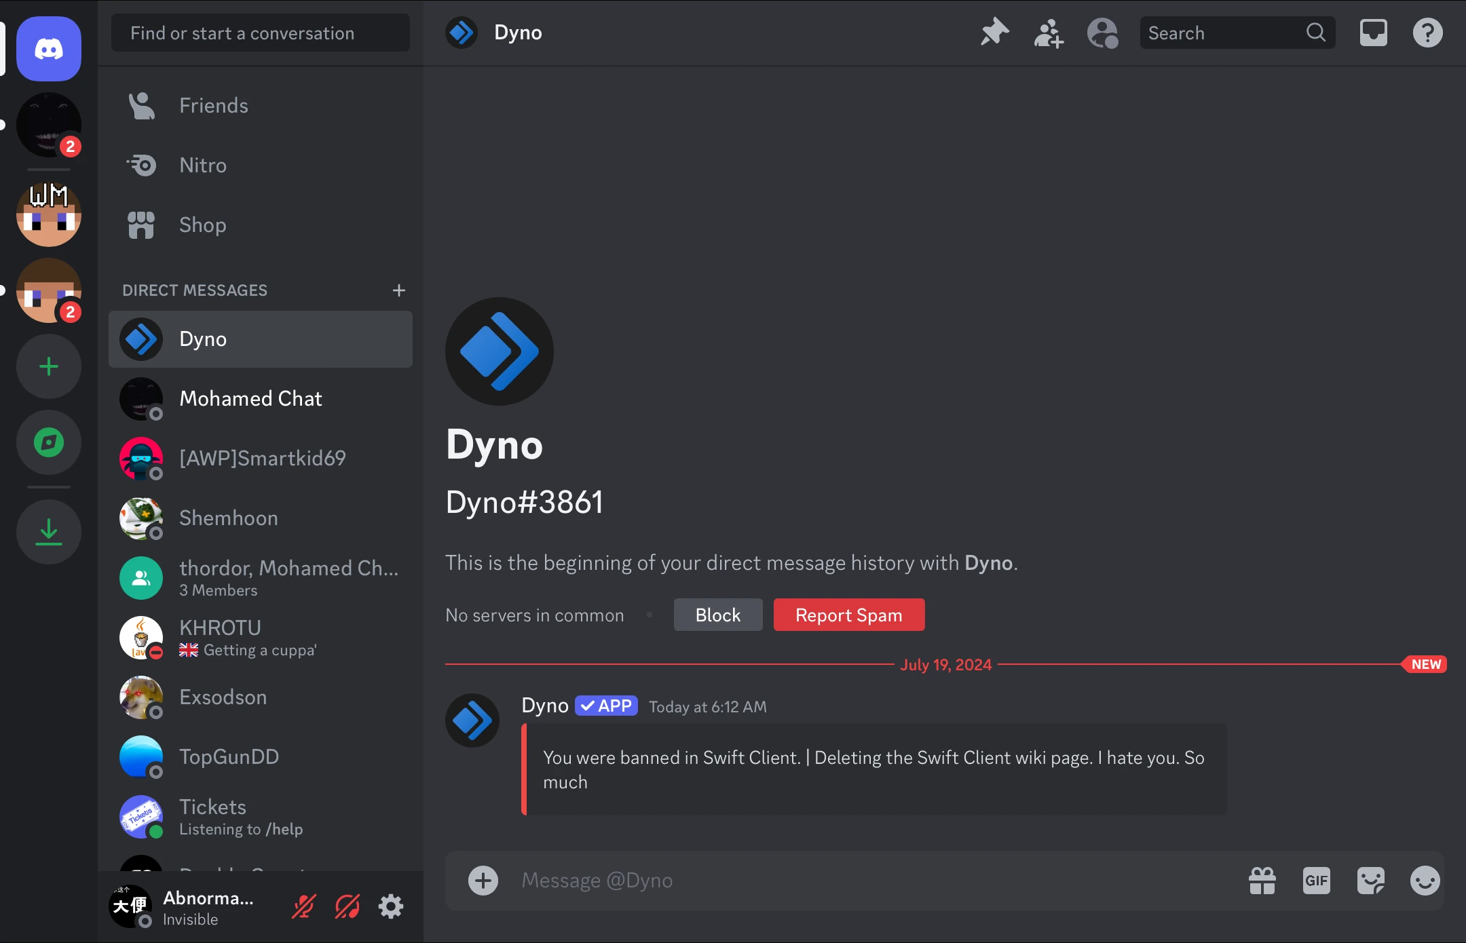Viewport: 1466px width, 943px height.
Task: Toggle microphone mute in user panel
Action: [303, 906]
